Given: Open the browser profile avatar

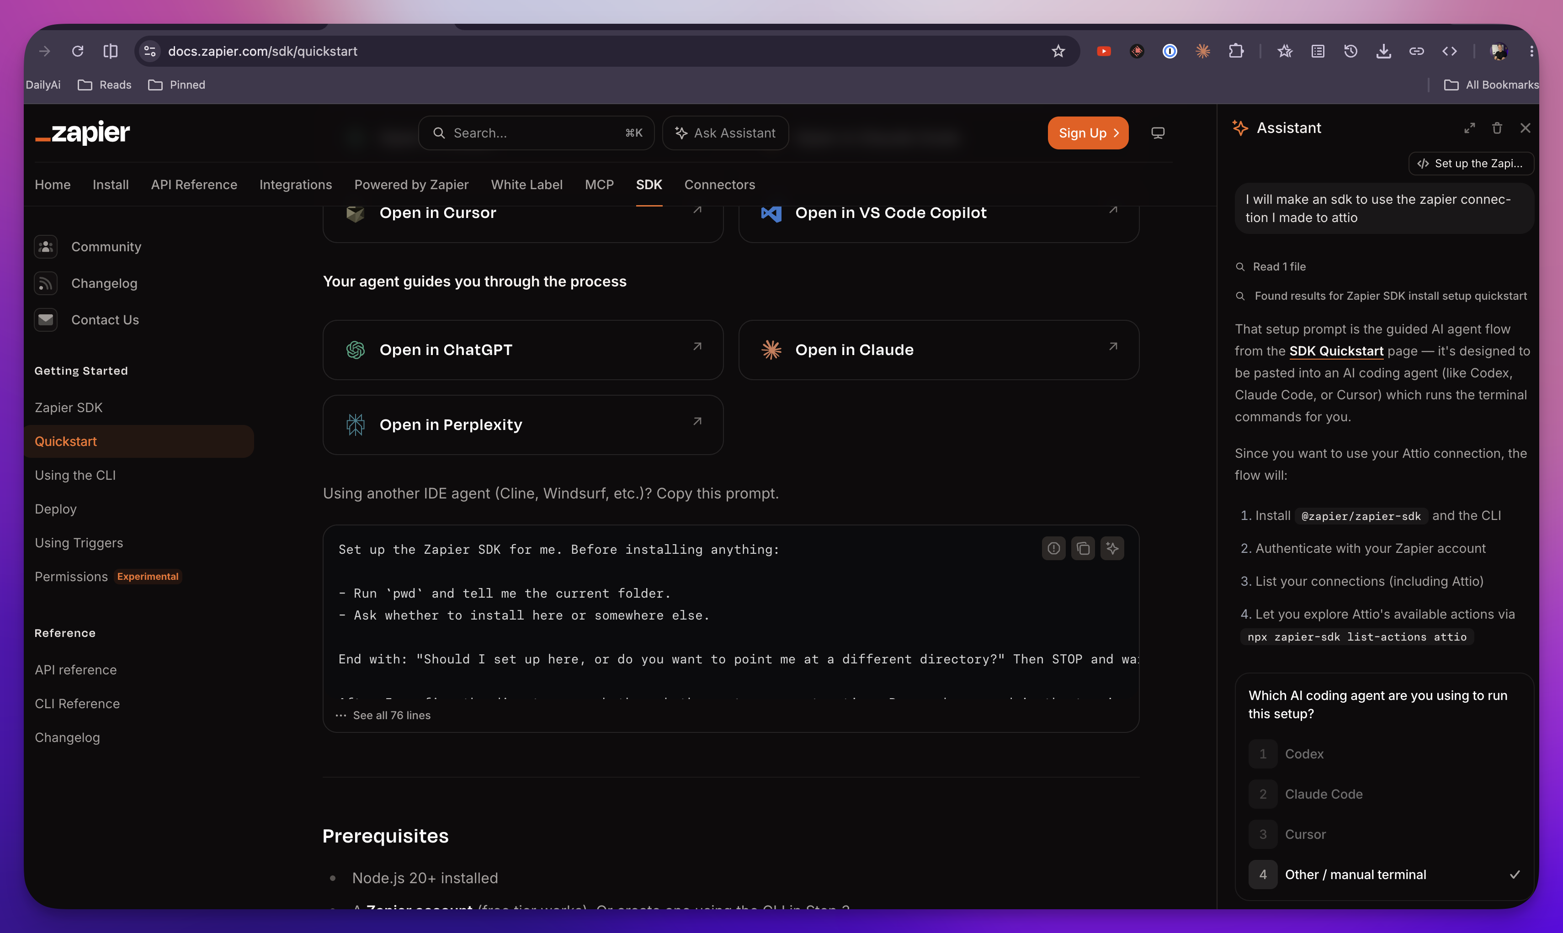Looking at the screenshot, I should pos(1499,51).
